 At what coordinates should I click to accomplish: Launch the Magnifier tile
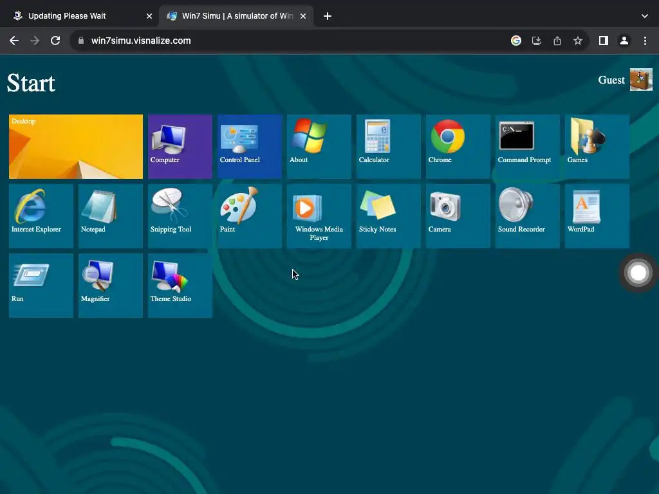[x=111, y=286]
